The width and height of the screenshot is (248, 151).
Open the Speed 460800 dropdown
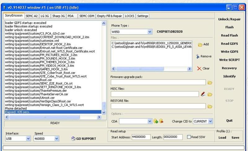[57, 139]
